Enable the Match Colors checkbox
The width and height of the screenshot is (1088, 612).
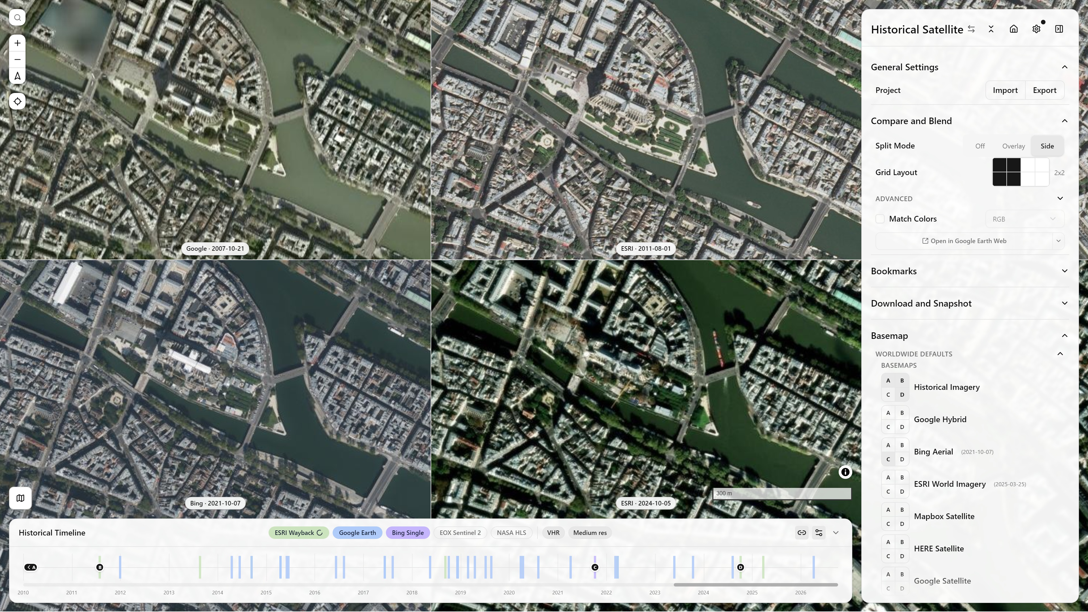880,219
